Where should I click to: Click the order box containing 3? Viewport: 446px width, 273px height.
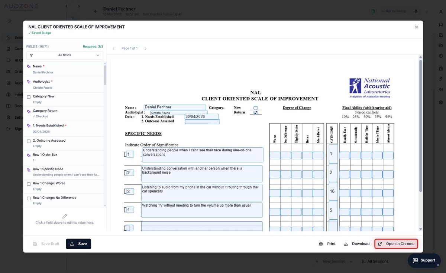pos(130,191)
